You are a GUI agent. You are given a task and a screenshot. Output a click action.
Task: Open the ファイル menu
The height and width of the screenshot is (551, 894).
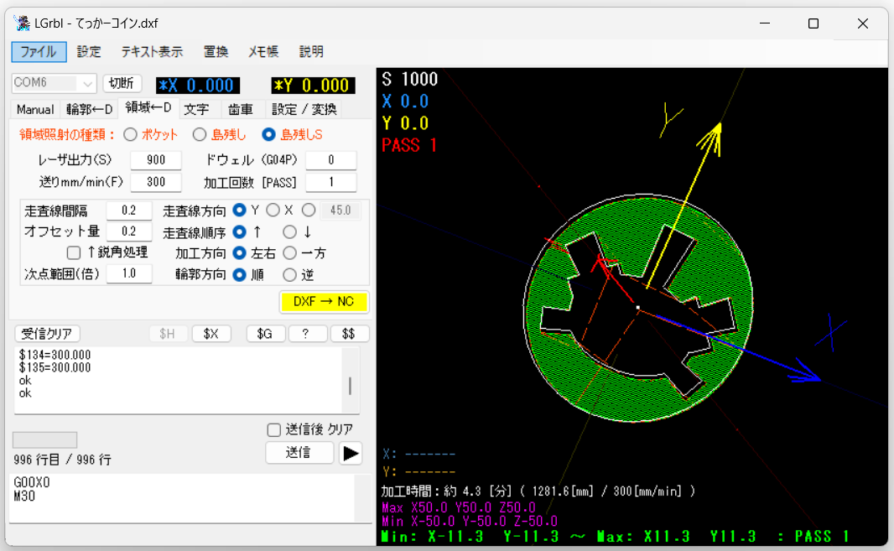pos(39,52)
